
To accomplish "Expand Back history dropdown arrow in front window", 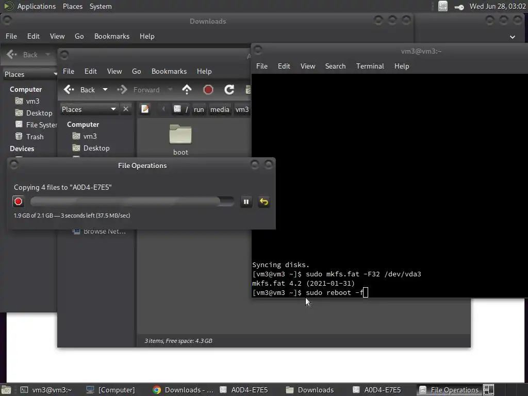I will click(105, 90).
